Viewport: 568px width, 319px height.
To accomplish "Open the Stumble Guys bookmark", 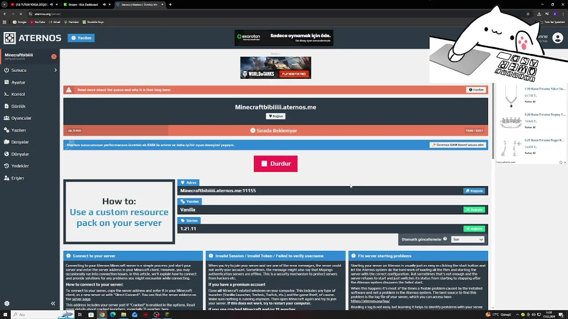I will [93, 22].
